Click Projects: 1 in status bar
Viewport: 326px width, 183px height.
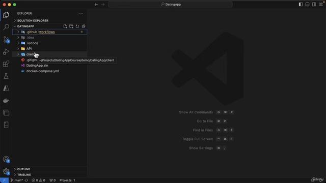[67, 180]
